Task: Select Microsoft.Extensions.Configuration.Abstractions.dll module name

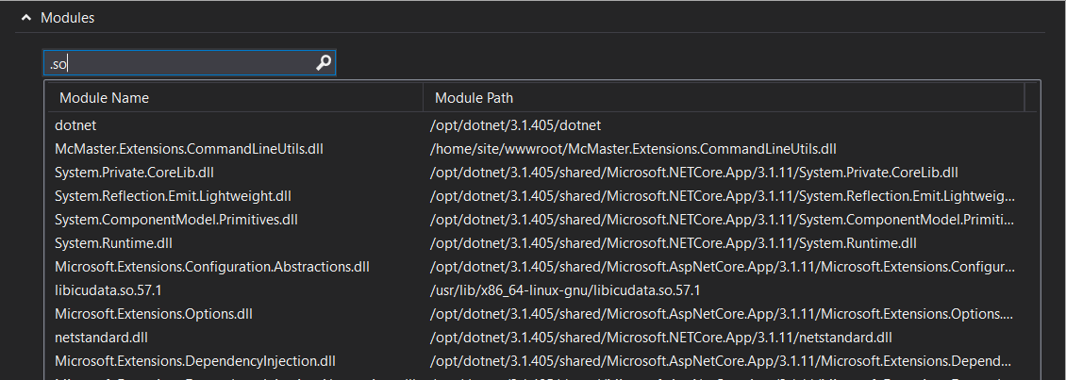Action: pyautogui.click(x=212, y=267)
